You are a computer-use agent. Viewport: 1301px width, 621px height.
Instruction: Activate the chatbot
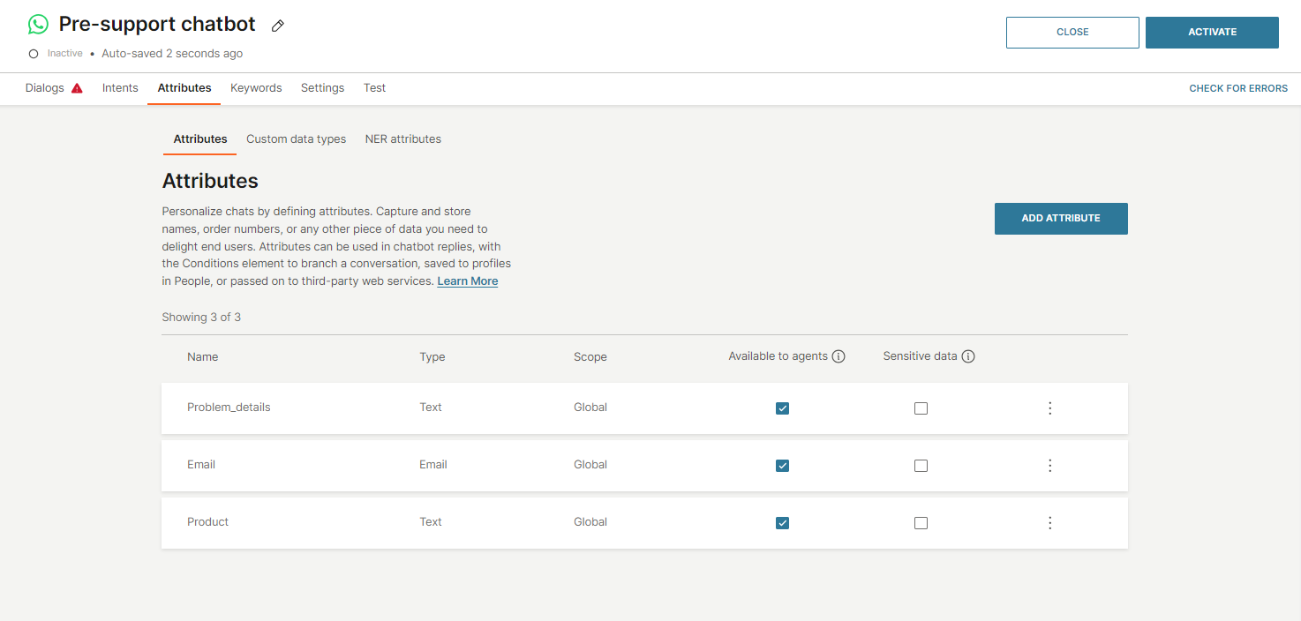(1212, 32)
